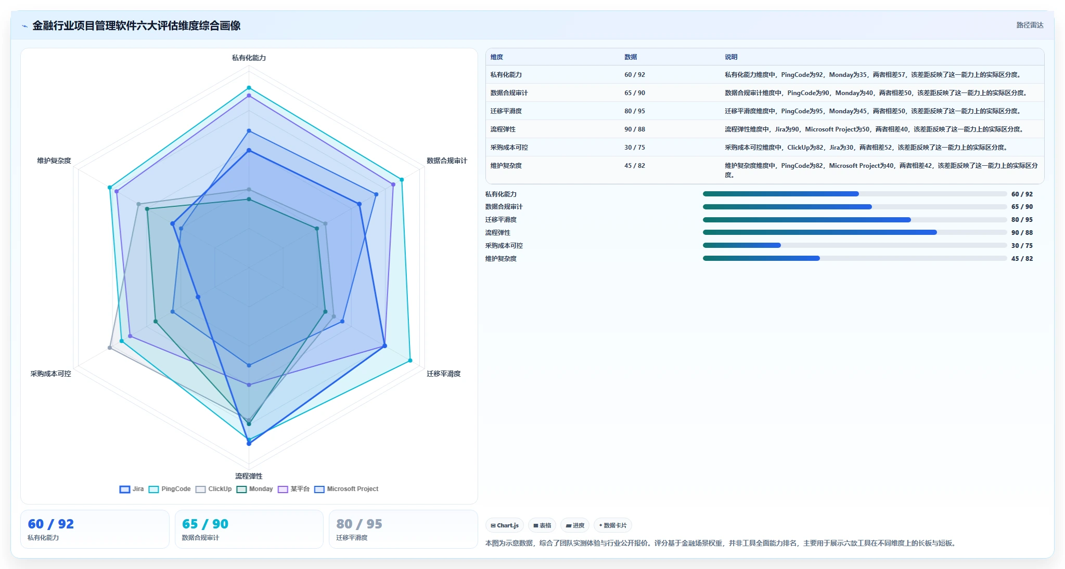This screenshot has height=569, width=1065.
Task: Click the 30 / 75 value in table
Action: tap(634, 148)
